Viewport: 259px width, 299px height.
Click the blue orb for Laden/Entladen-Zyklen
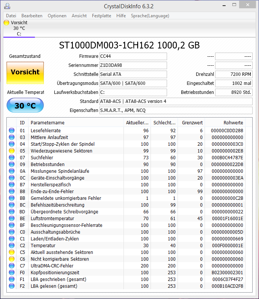pyautogui.click(x=12, y=239)
